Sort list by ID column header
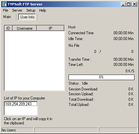This screenshot has height=134, width=139. (x=8, y=28)
